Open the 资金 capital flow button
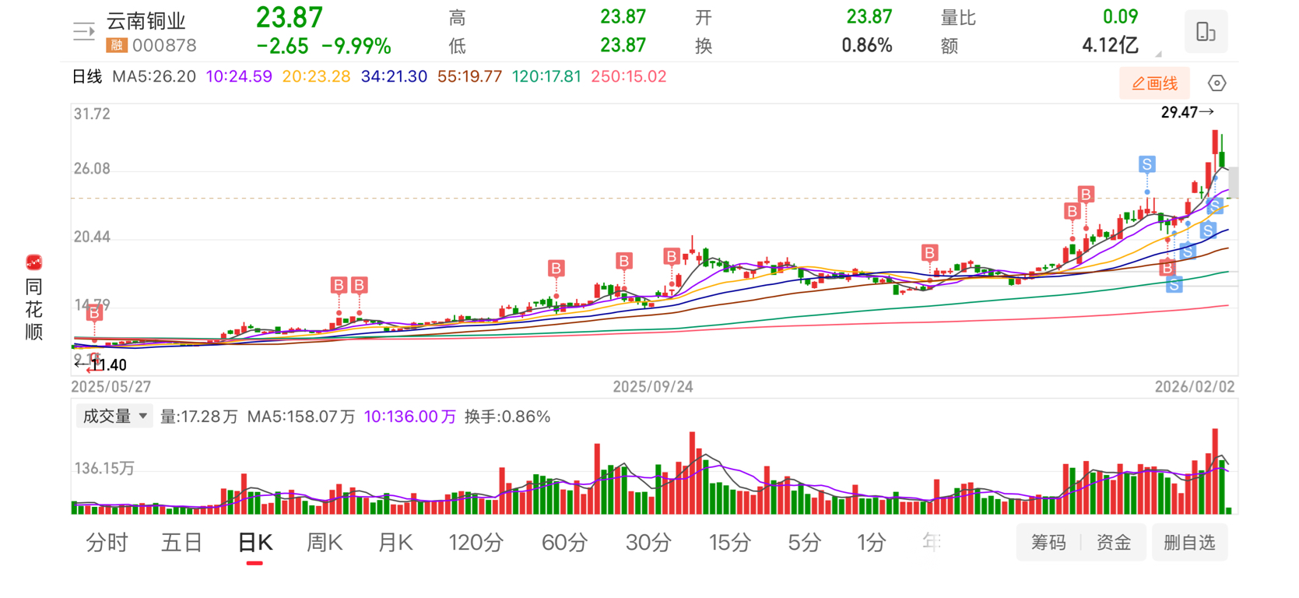This screenshot has height=598, width=1299. 1114,543
